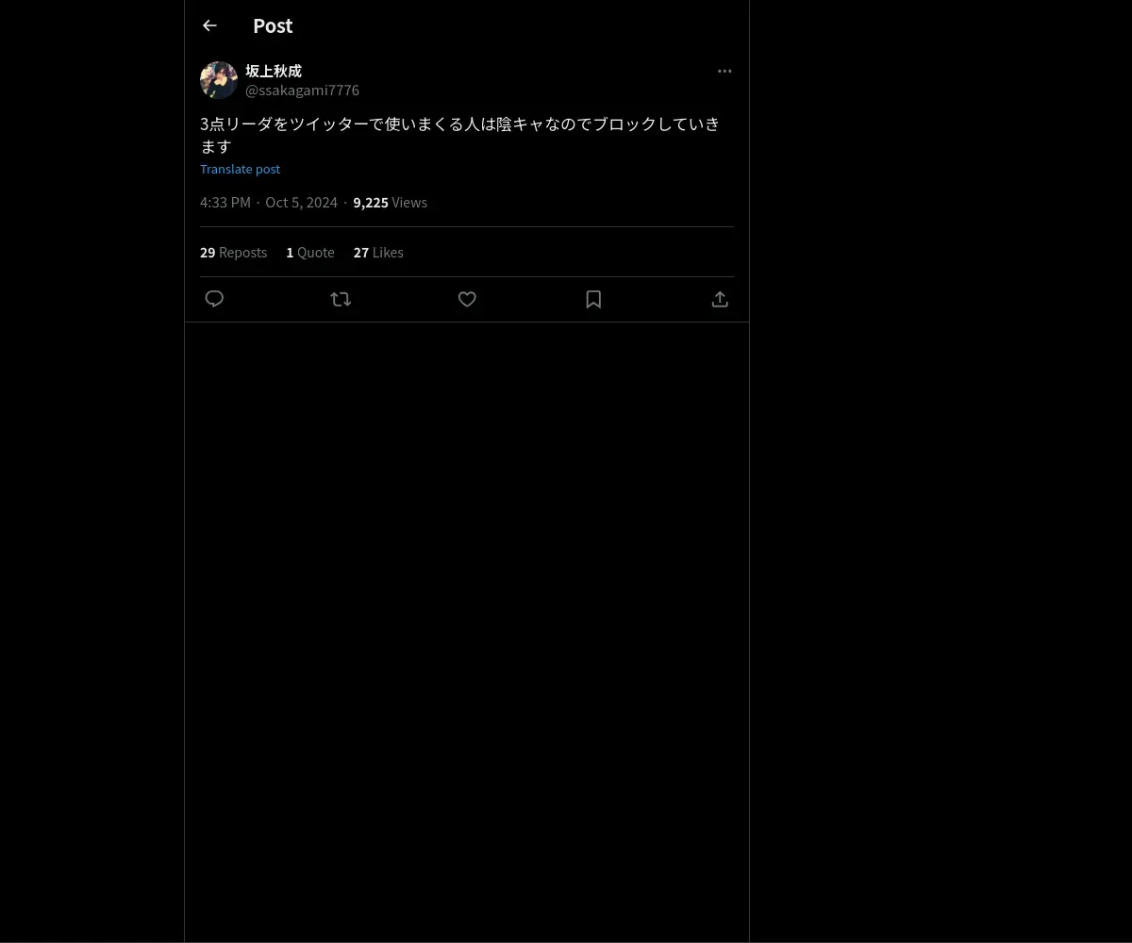View the 1 Quote list
The height and width of the screenshot is (943, 1132).
coord(310,253)
